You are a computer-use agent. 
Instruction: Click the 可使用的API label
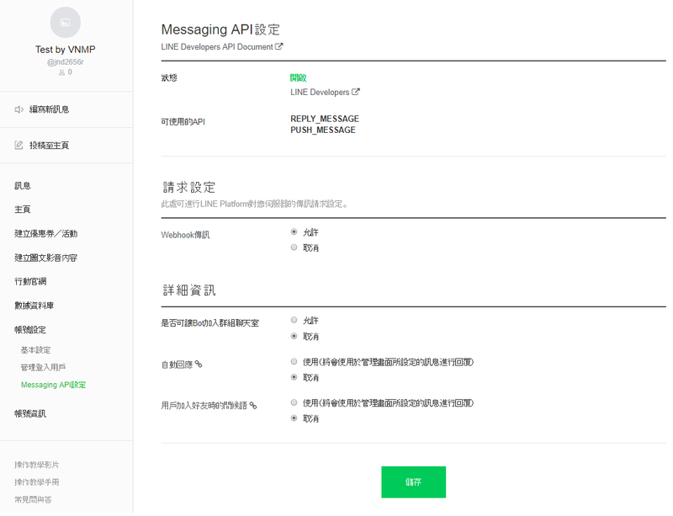pyautogui.click(x=183, y=122)
